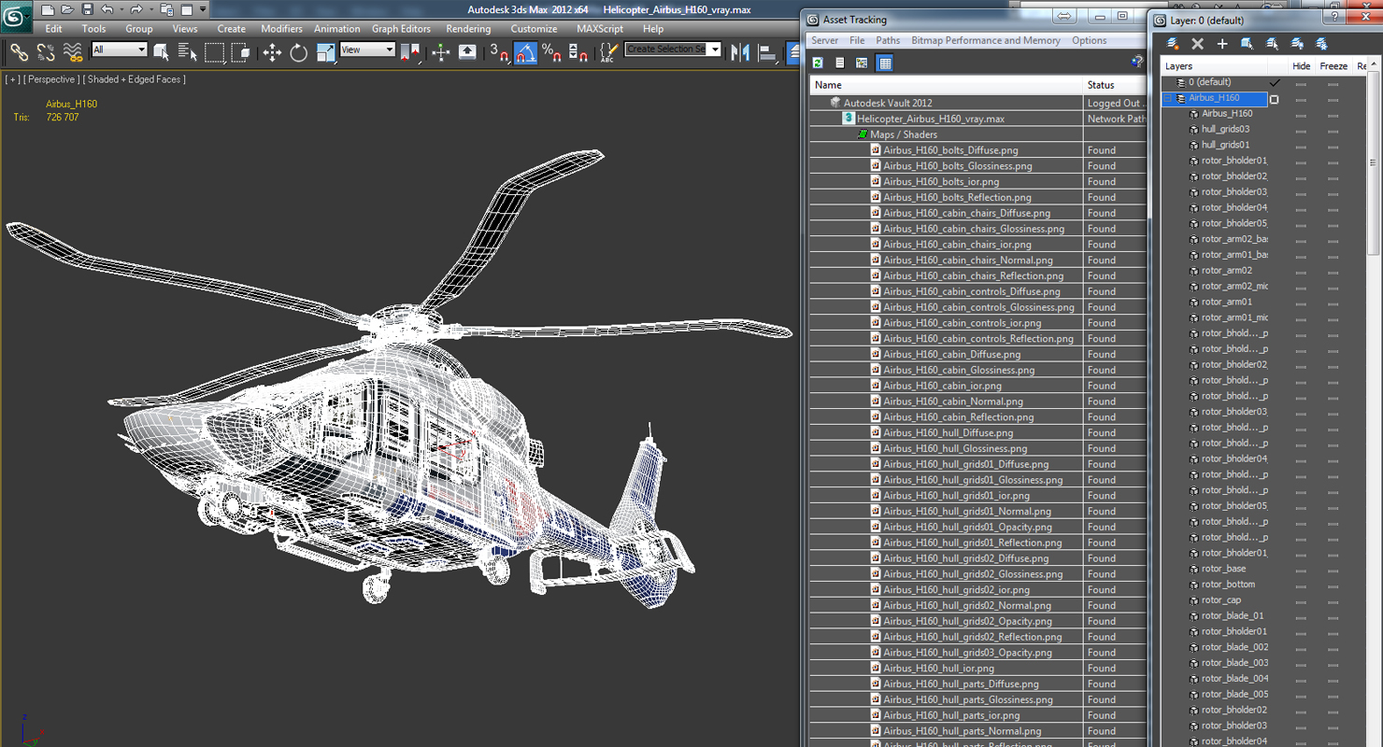This screenshot has height=747, width=1383.
Task: Select the Select and Link tool
Action: [19, 52]
